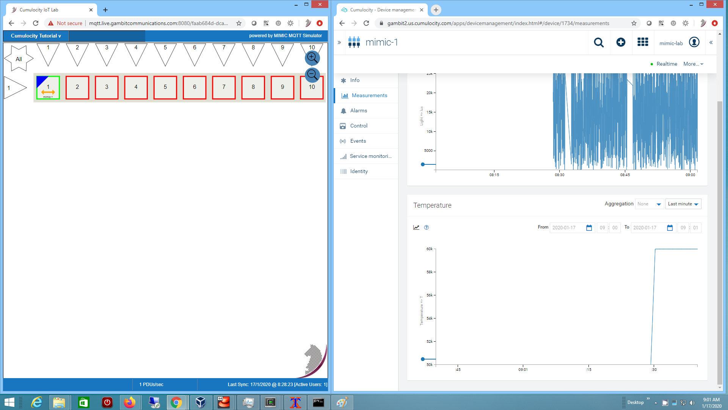728x410 pixels.
Task: Open the running mimic-1 agent box
Action: tap(48, 88)
